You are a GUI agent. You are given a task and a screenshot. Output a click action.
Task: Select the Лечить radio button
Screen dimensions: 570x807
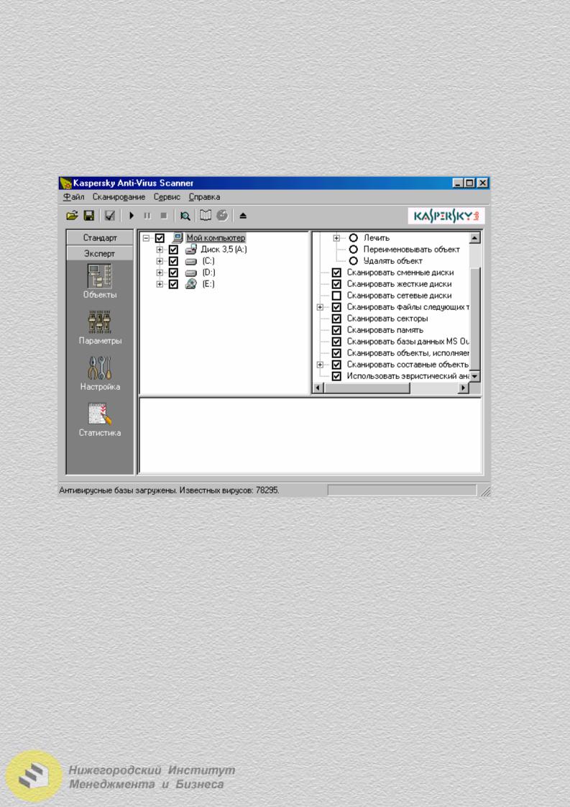(354, 238)
